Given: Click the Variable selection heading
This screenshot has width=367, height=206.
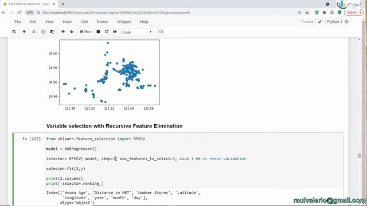Looking at the screenshot, I should [115, 126].
